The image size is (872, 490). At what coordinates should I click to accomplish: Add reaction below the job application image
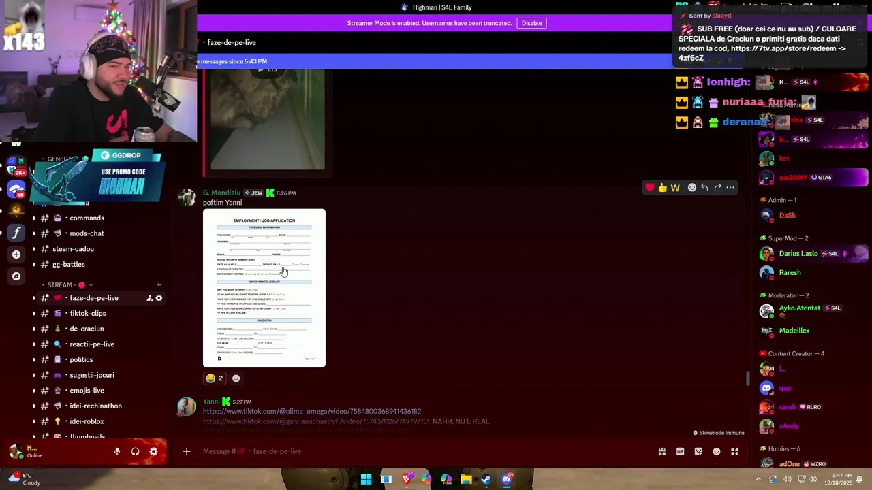236,378
